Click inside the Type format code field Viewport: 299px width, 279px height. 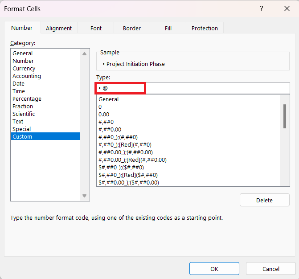point(193,88)
